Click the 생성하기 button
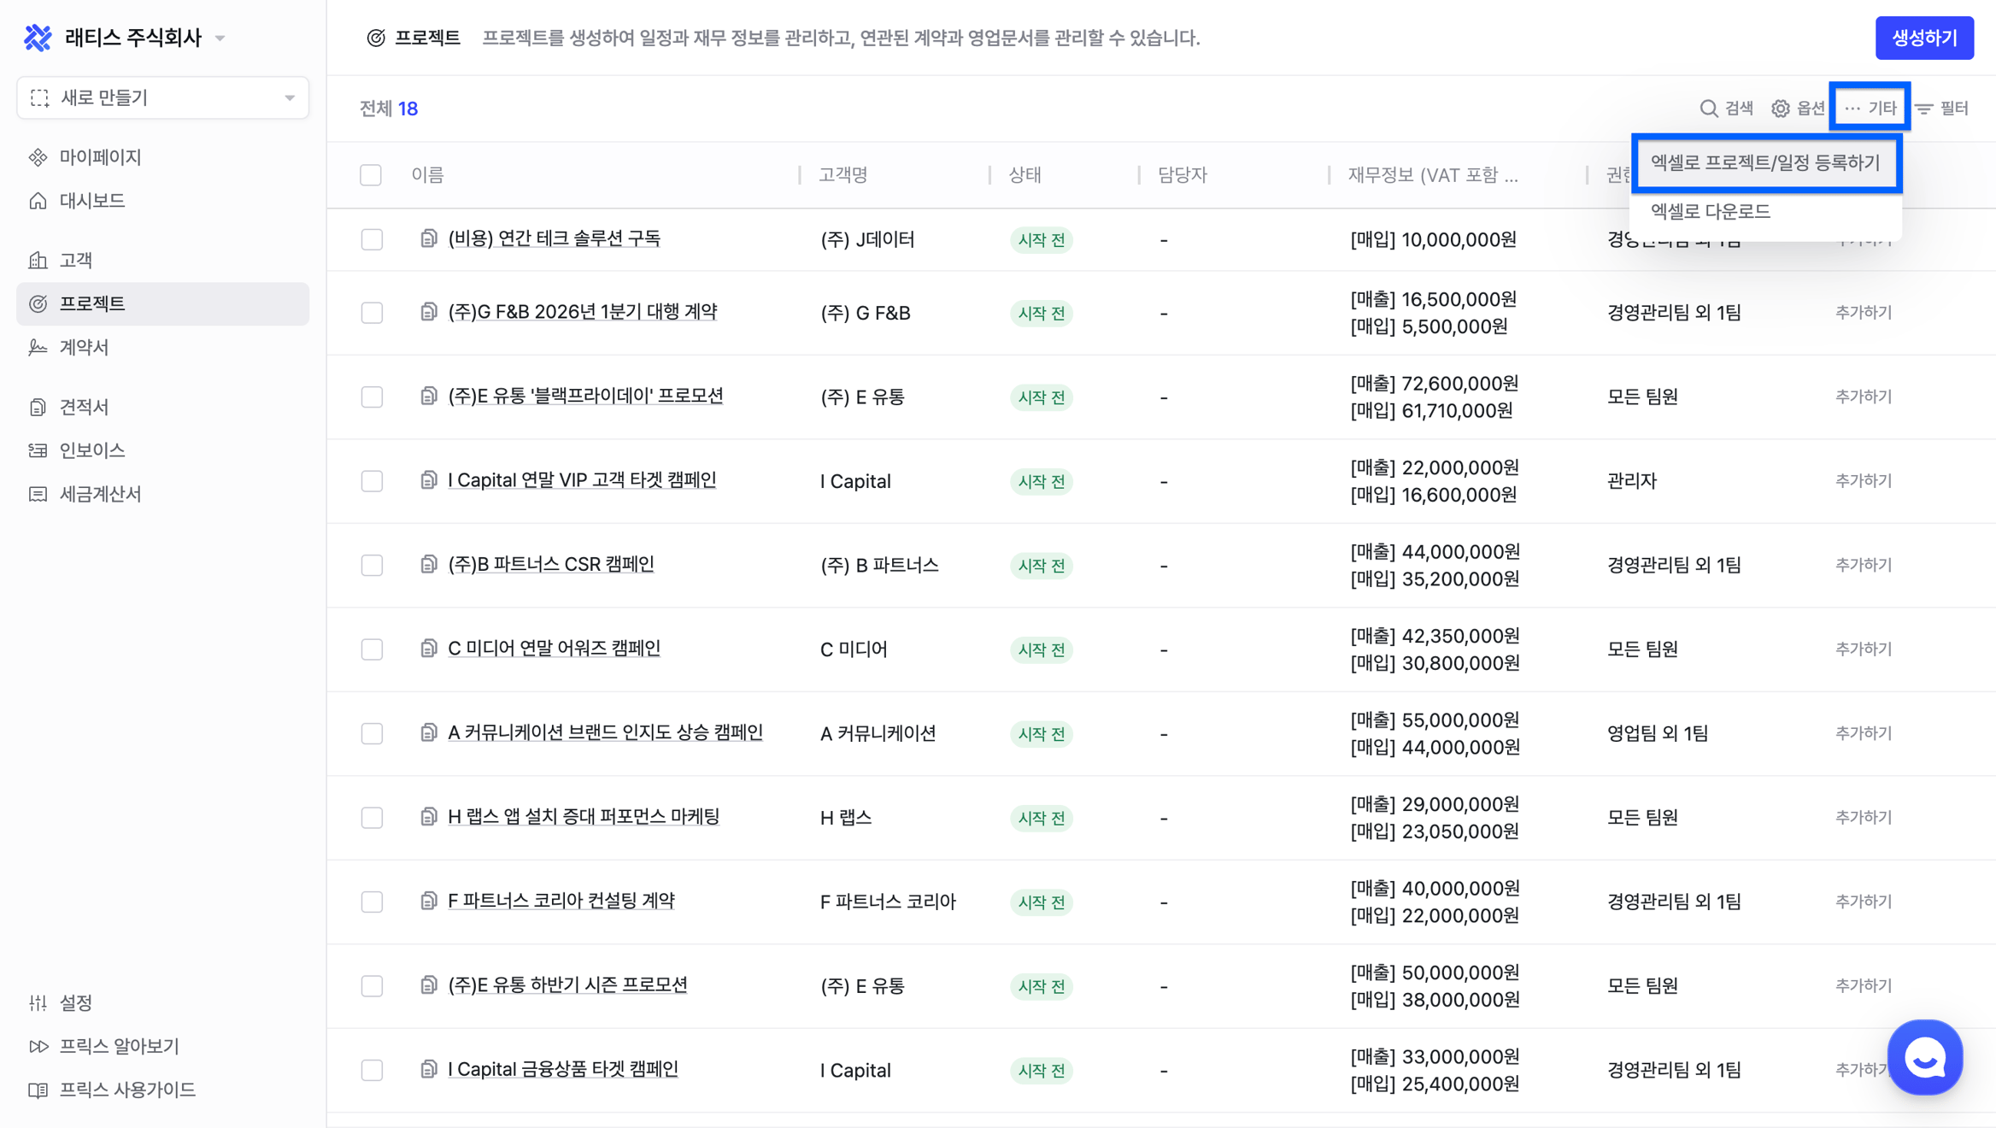This screenshot has width=1996, height=1128. point(1924,38)
